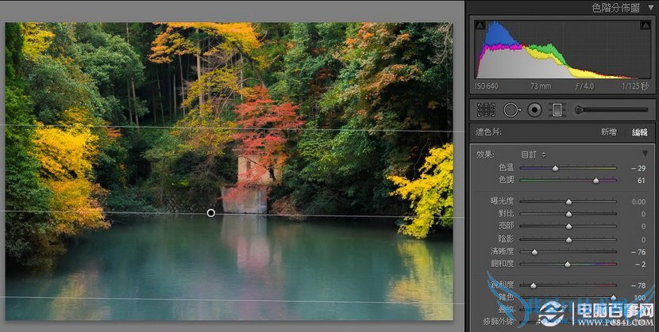659x332 pixels.
Task: Collapse the 色階分佈圖 histogram panel
Action: [650, 8]
